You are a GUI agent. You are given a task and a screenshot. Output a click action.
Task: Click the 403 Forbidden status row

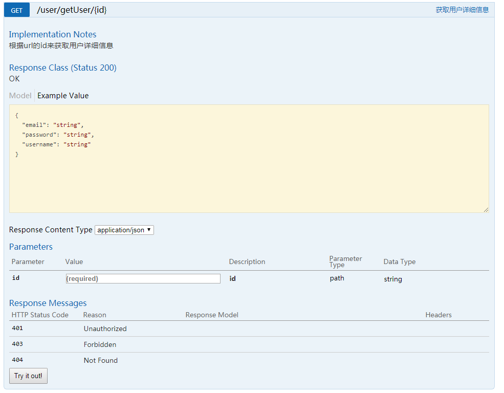pos(100,344)
